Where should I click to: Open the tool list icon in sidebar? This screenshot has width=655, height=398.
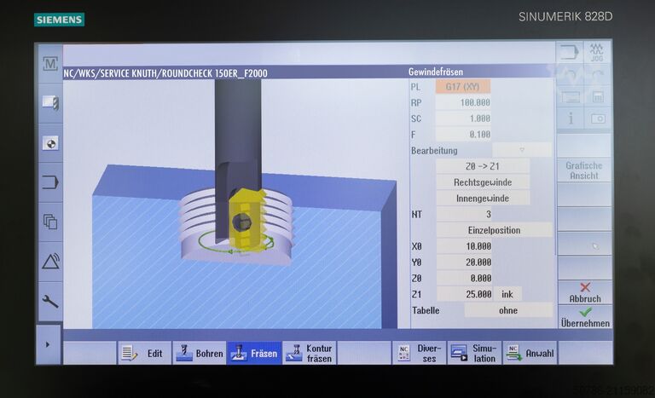[49, 103]
